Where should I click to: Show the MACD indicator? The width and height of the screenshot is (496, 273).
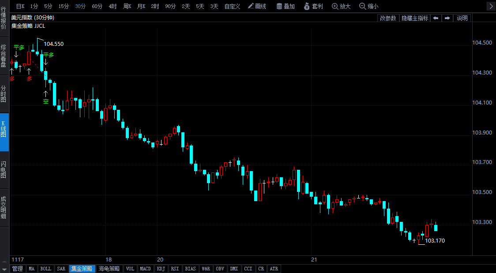[x=146, y=269]
